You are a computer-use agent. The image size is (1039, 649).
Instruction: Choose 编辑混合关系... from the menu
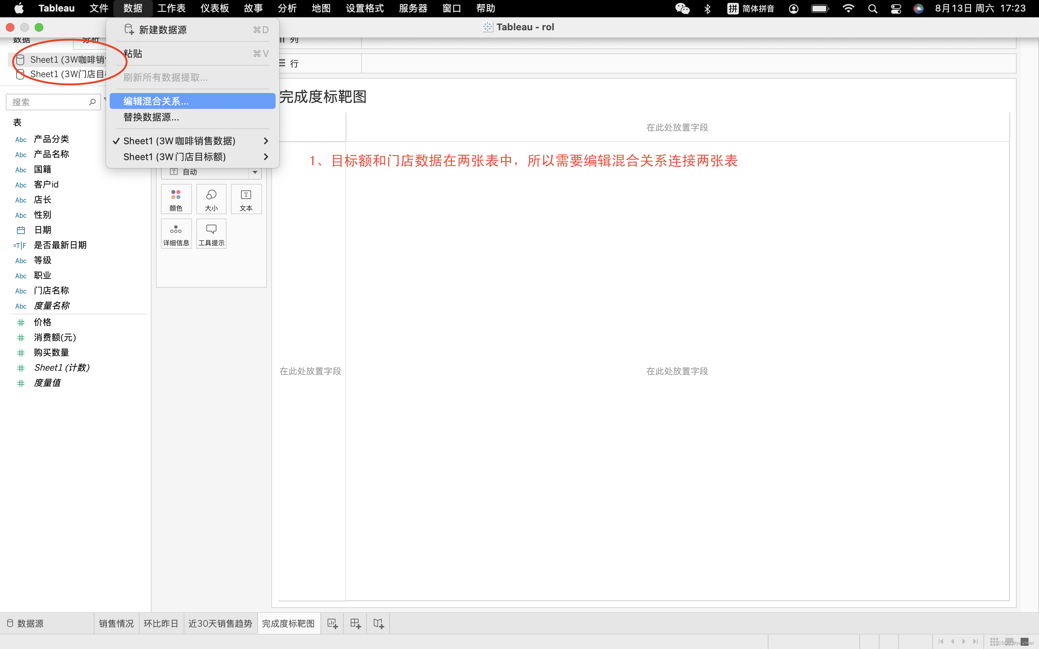click(192, 101)
